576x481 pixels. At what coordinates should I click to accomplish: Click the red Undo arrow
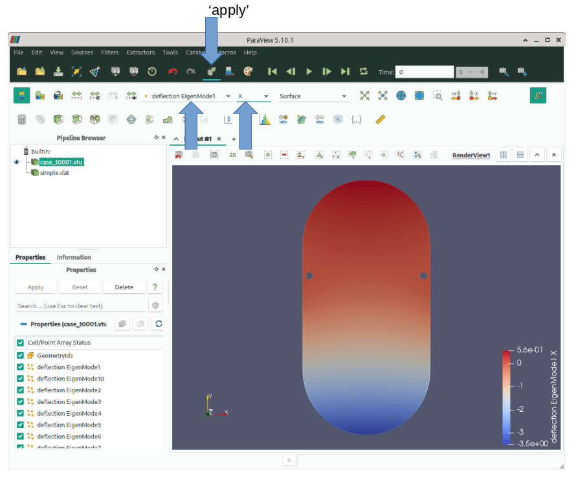173,71
